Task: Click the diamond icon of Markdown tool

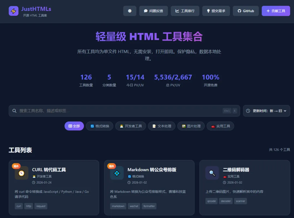Action: pyautogui.click(x=117, y=173)
